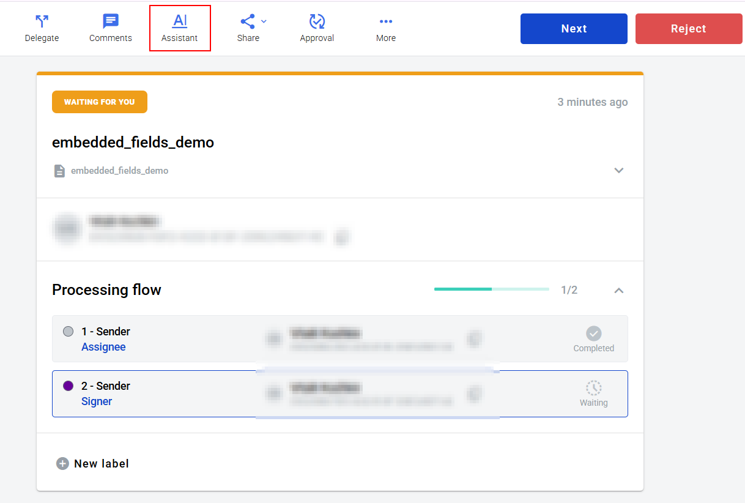745x503 pixels.
Task: Click the Signer role link
Action: click(x=97, y=401)
